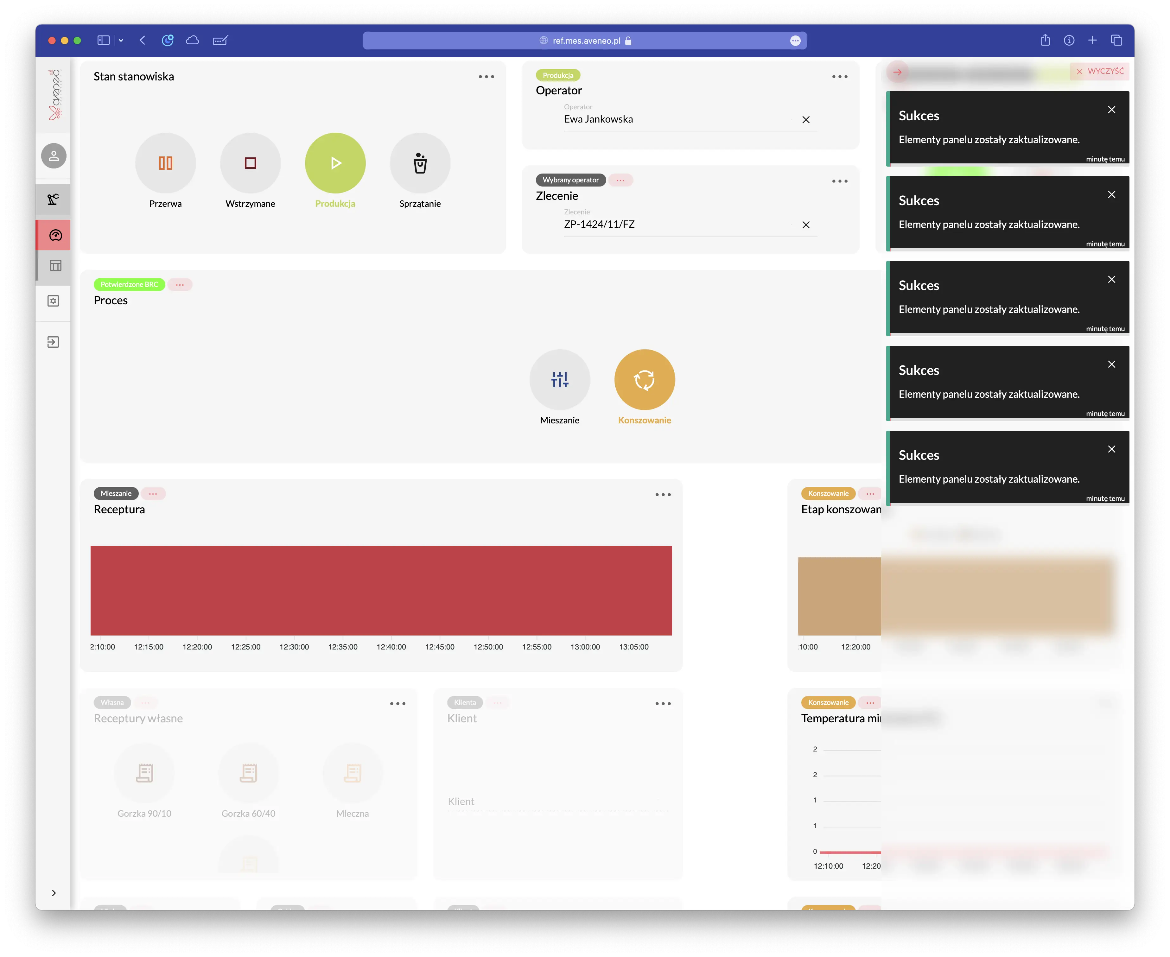
Task: Open the robot arm station sidebar icon
Action: [x=54, y=199]
